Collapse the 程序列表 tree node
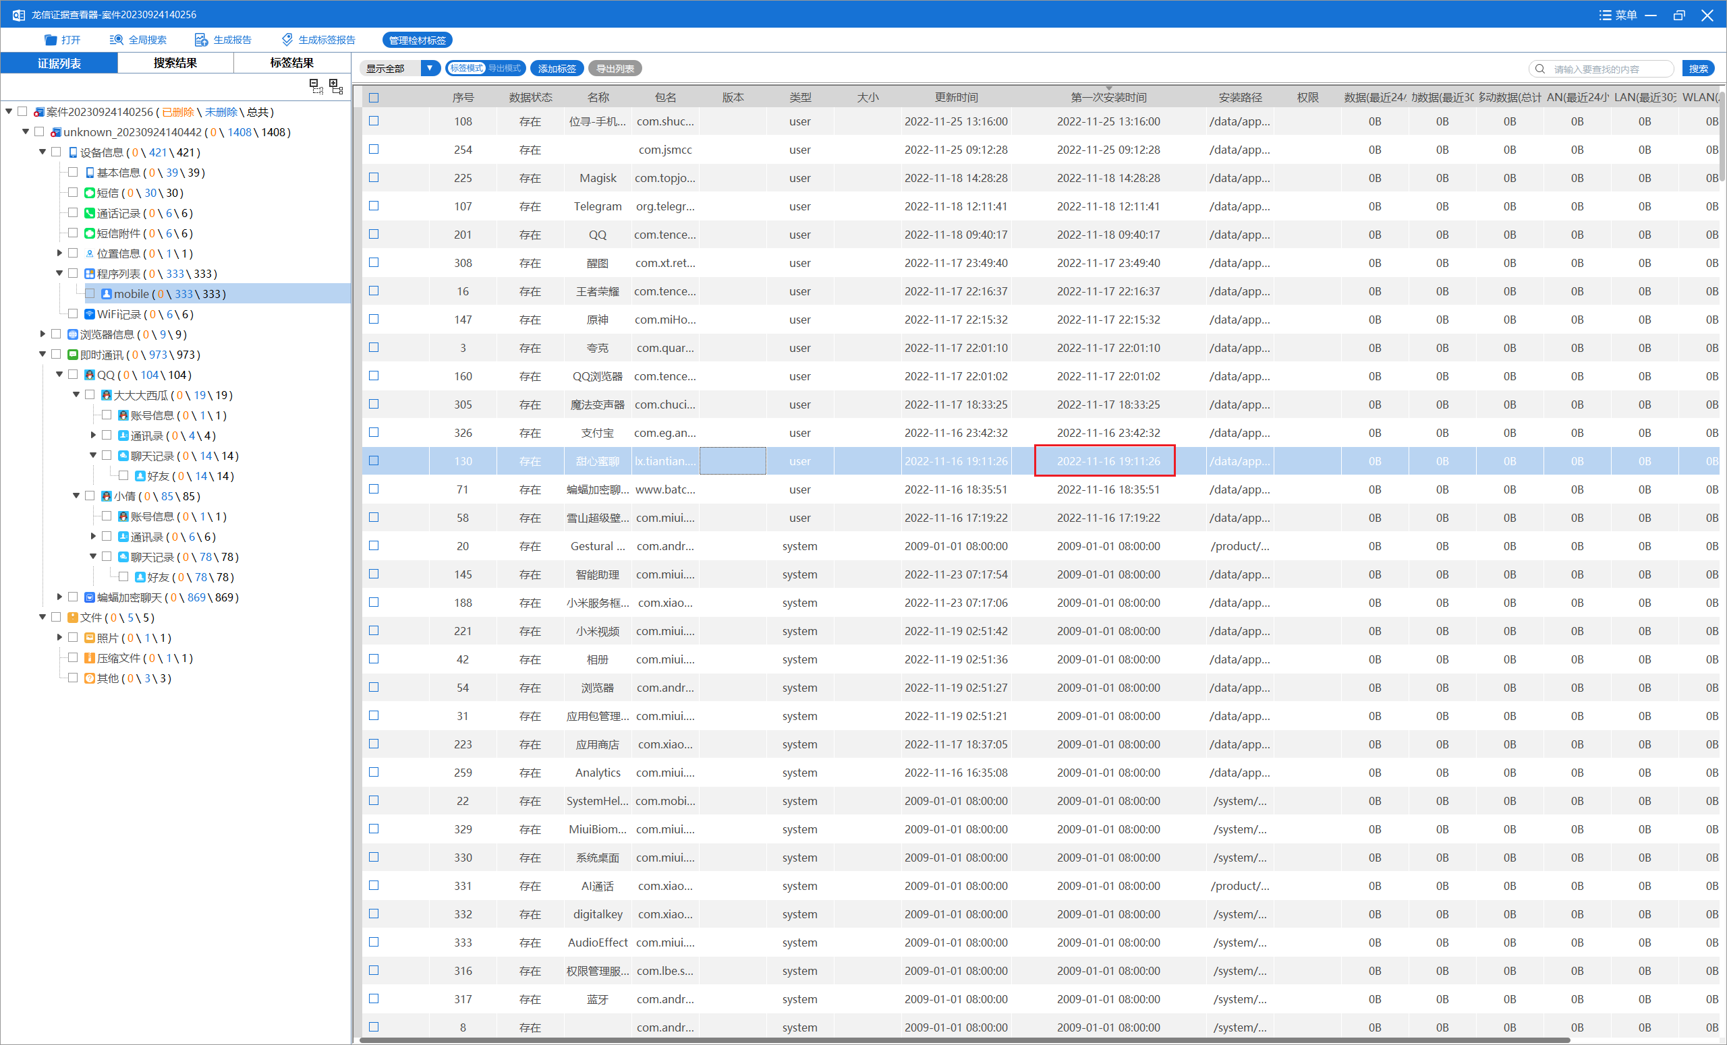Screen dimensions: 1727x1045 [59, 273]
